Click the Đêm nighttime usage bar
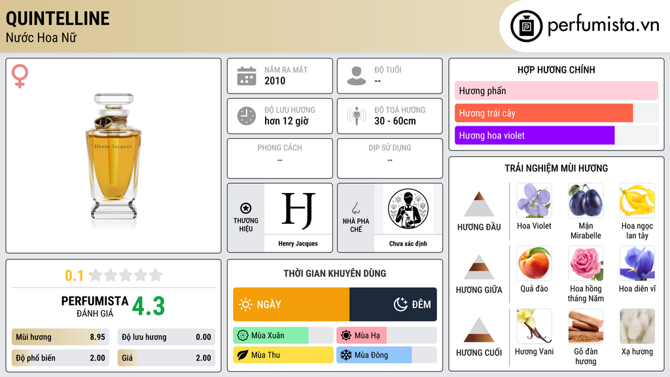The height and width of the screenshot is (377, 670). coord(393,304)
